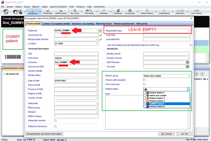Open the Reports menu
Image resolution: width=211 pixels, height=141 pixels.
coord(36,7)
